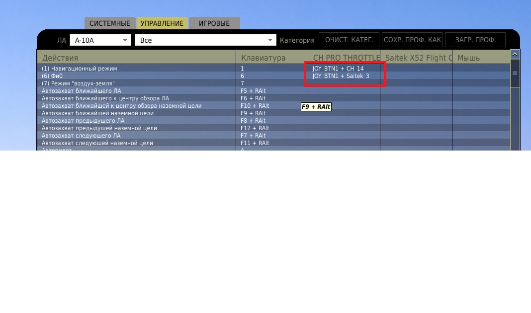The image size is (531, 313).
Task: Click the F12 + RAlt keyboard cell
Action: 272,128
